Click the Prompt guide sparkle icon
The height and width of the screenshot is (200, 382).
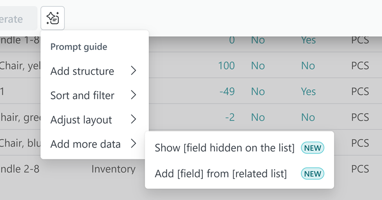53,19
